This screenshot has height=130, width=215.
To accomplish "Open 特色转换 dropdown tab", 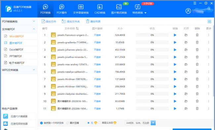I will tap(139, 9).
